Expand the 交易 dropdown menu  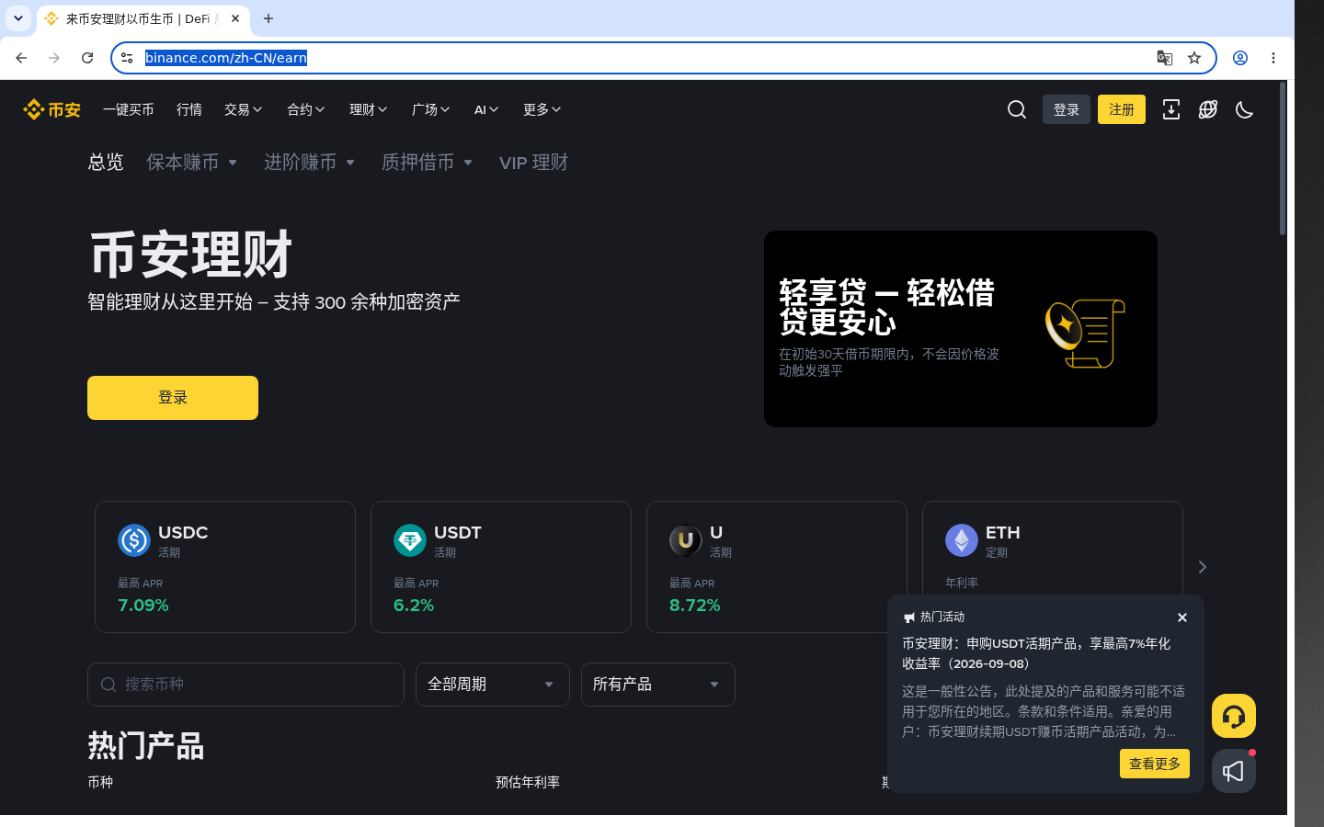tap(244, 109)
